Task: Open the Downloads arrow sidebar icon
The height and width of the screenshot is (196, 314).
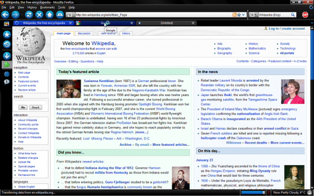Action: 7,56
